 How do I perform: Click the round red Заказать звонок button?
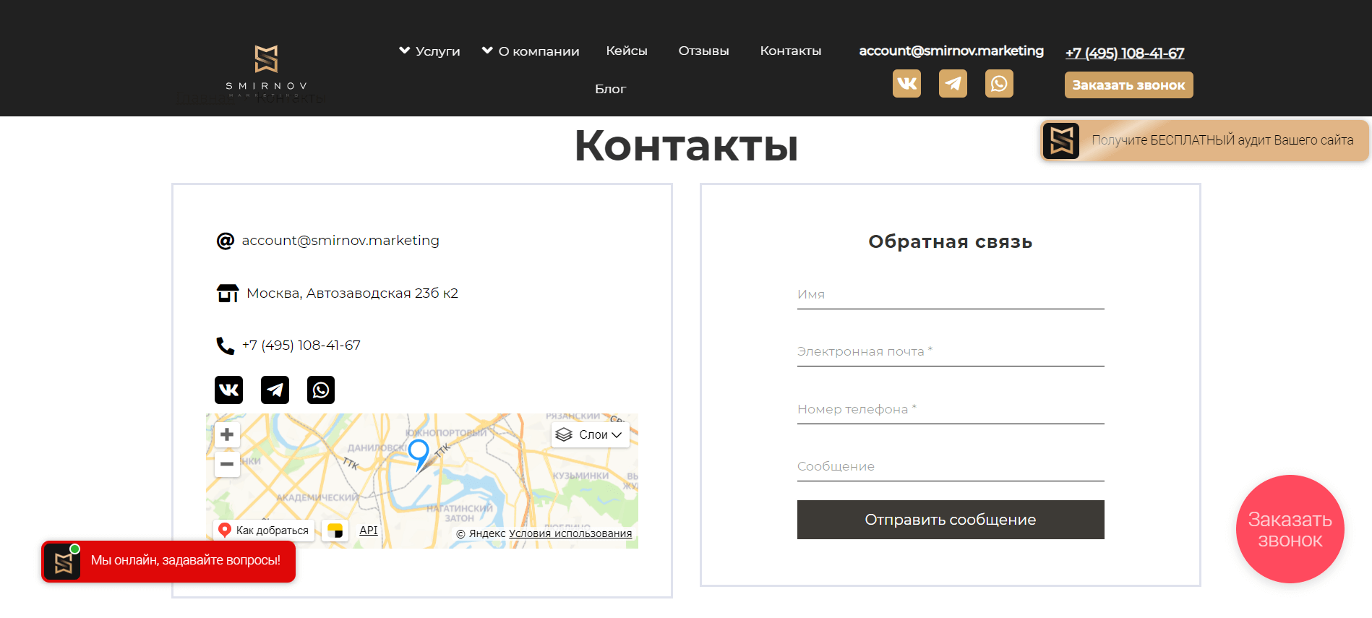coord(1290,529)
